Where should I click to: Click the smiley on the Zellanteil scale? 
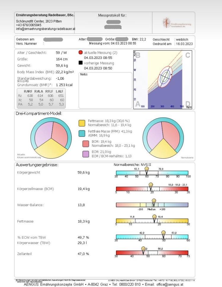point(144,249)
